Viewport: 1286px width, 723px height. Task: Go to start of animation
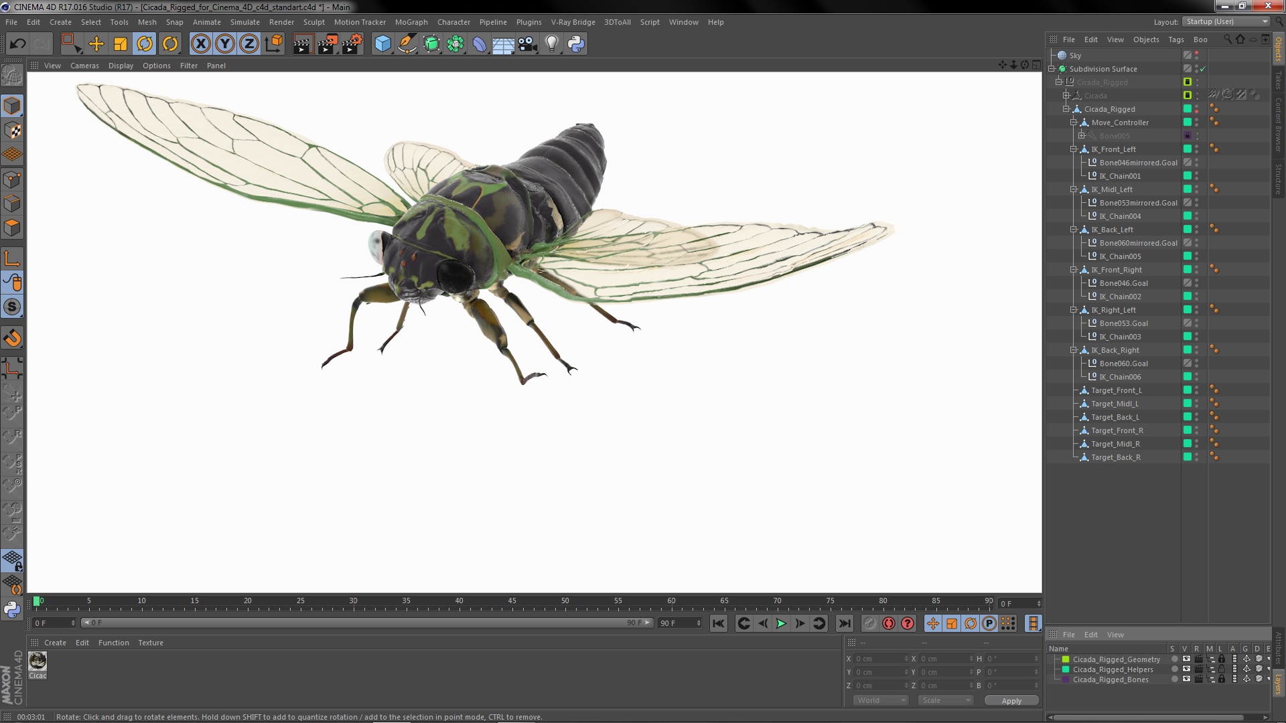[x=718, y=623]
